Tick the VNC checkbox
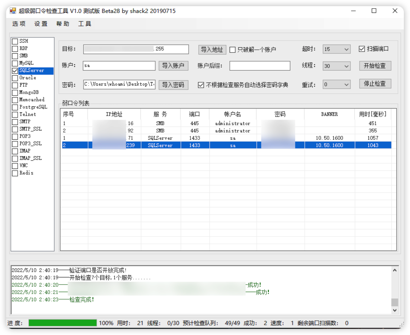 [x=15, y=166]
